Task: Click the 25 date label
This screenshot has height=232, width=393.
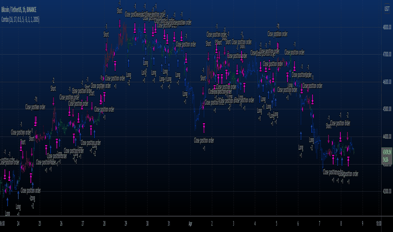Action: (40, 224)
